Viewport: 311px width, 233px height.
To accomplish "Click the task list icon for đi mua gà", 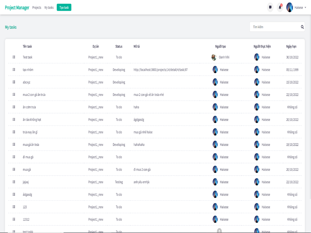I will pyautogui.click(x=14, y=157).
